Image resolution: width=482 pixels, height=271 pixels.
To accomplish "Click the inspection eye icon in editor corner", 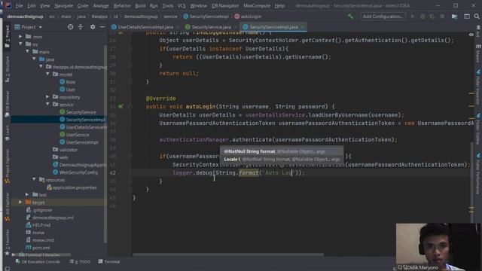I will coord(471,35).
